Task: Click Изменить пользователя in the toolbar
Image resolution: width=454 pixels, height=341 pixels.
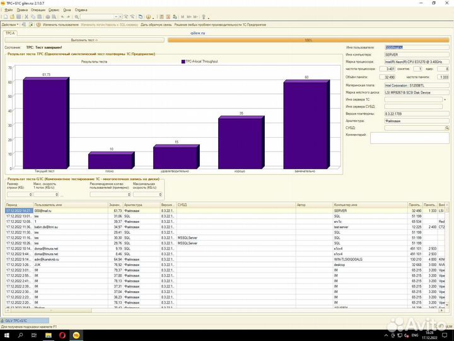Action: pos(61,25)
